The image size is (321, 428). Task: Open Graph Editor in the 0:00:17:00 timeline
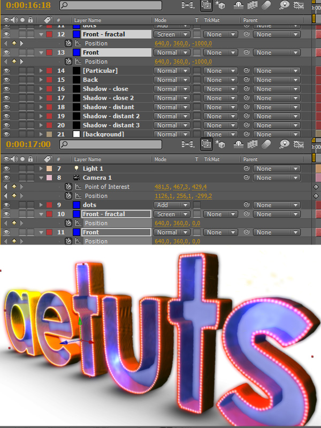click(299, 144)
